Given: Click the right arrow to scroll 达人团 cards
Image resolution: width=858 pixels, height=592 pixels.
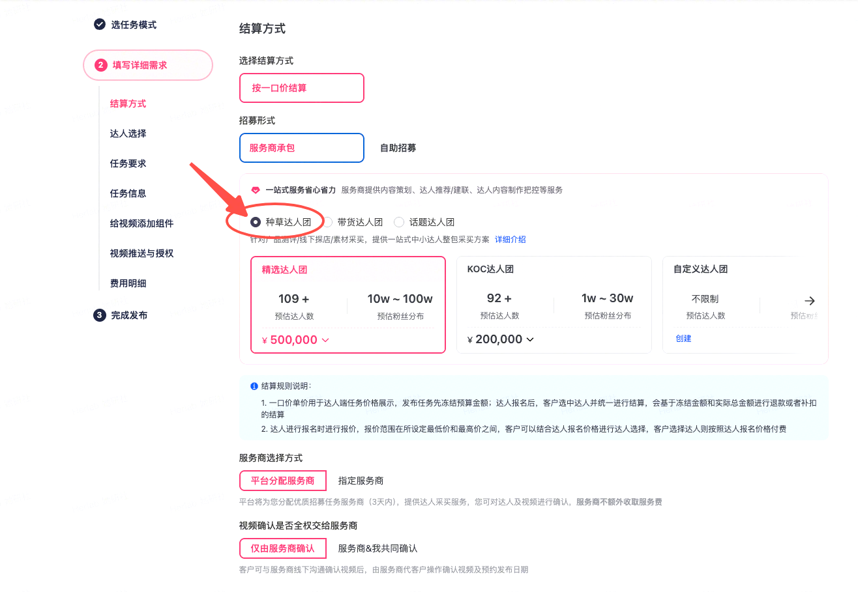Looking at the screenshot, I should [x=810, y=301].
